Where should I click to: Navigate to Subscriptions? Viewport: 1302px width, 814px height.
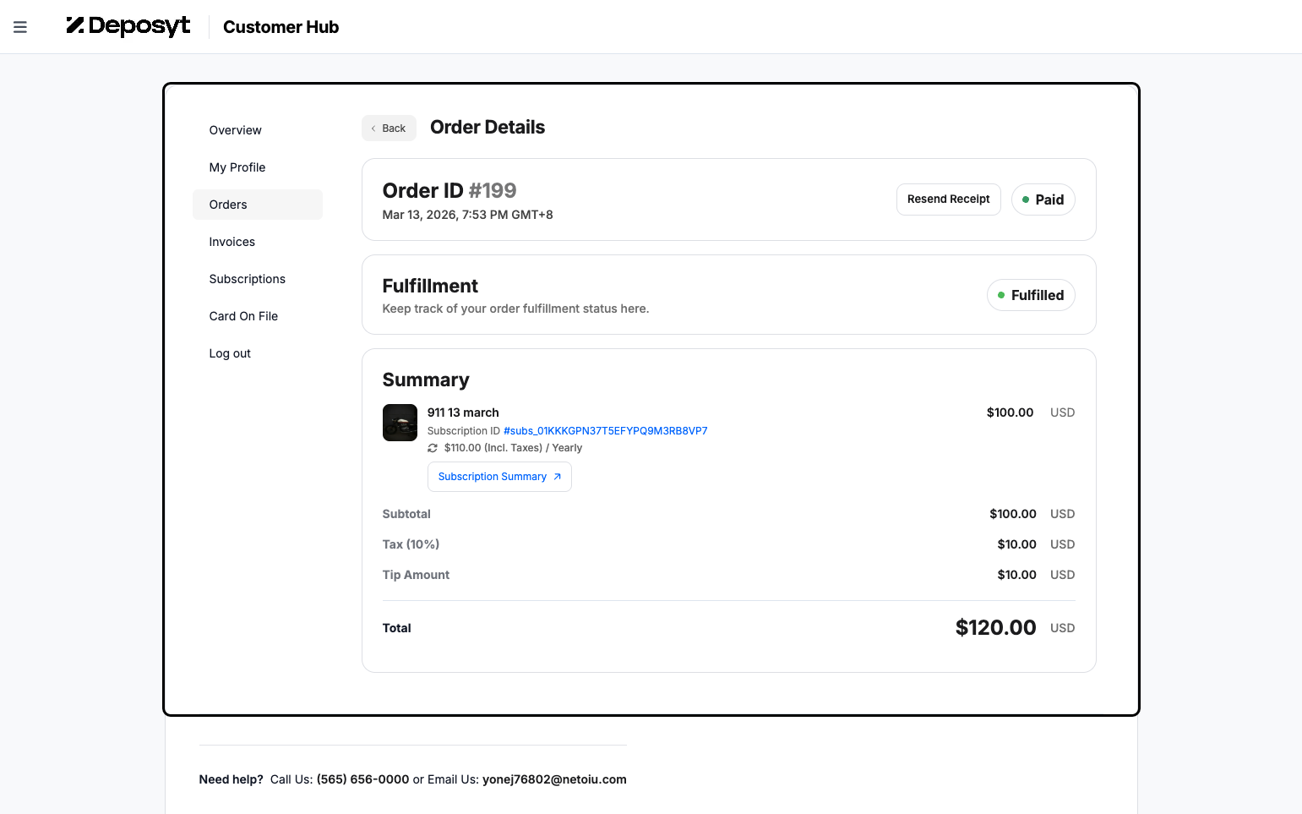click(x=258, y=279)
